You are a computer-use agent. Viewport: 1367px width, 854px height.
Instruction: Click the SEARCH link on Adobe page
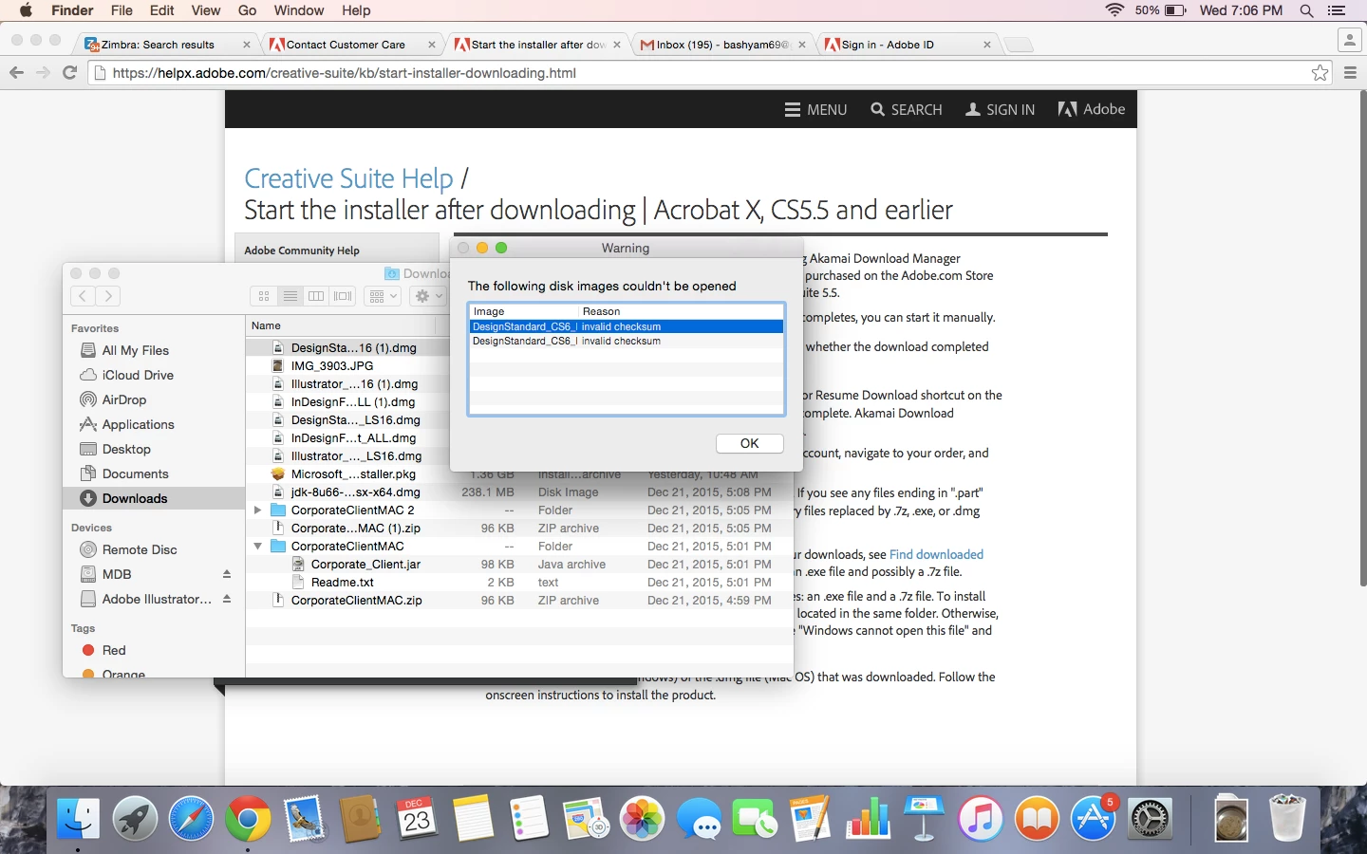pos(907,109)
